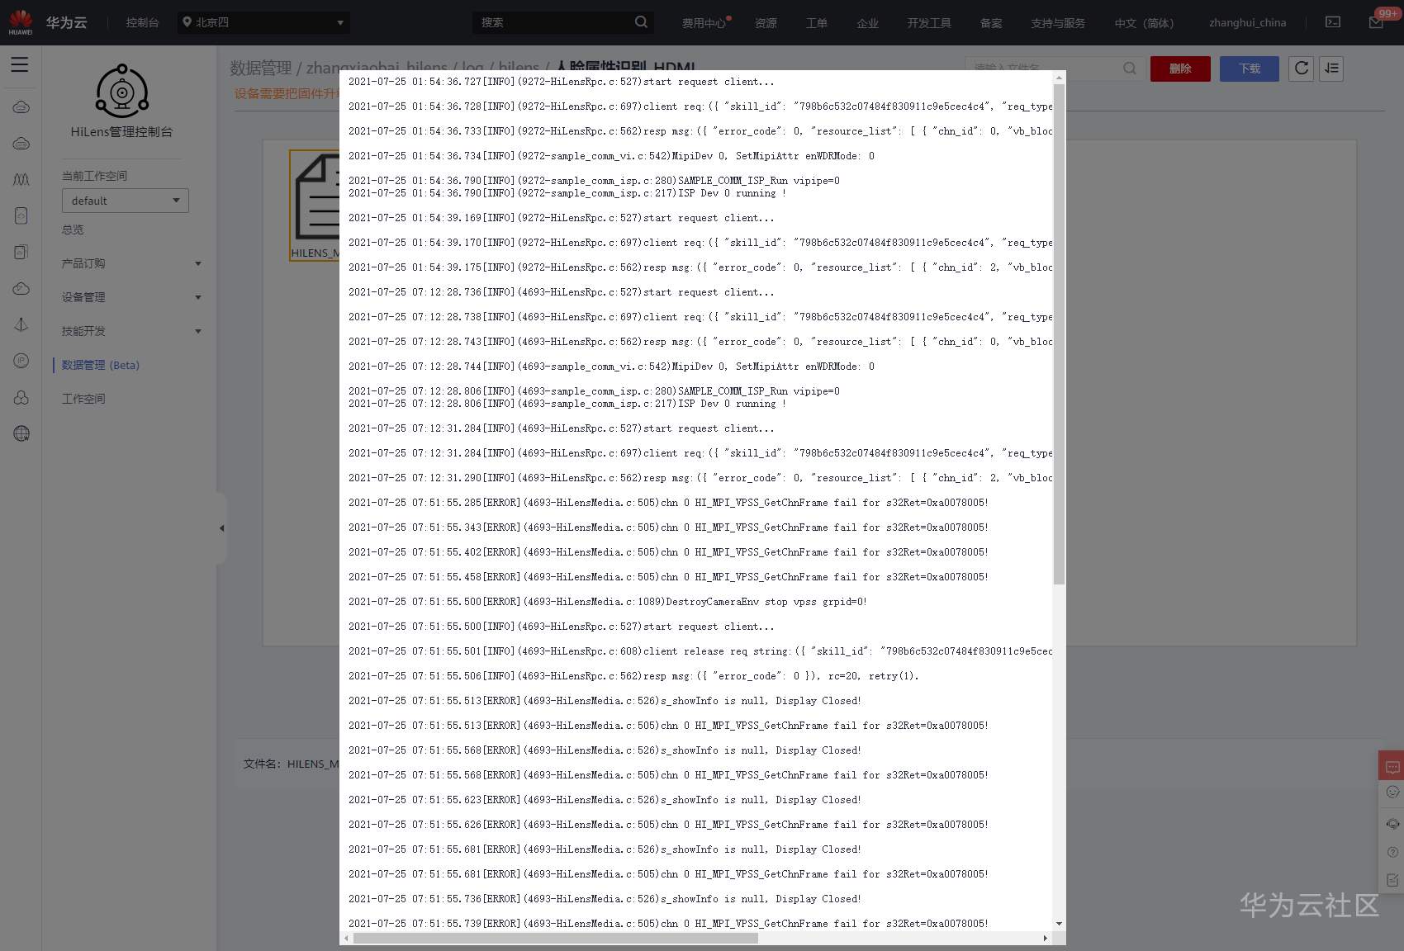Click the 'rc=20, retry(1)' log line
The height and width of the screenshot is (951, 1404).
633,676
